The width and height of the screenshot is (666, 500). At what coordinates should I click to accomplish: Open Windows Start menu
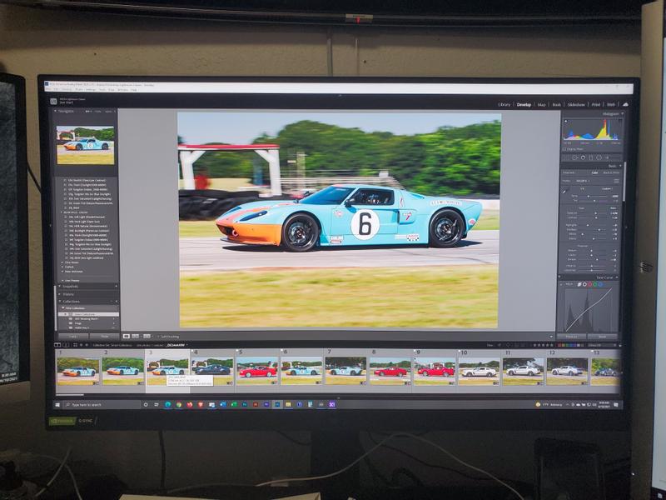coord(57,404)
